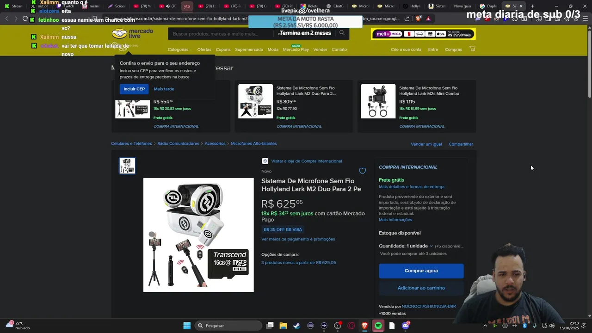Add product to favorites with heart icon
592x333 pixels.
[x=362, y=171]
